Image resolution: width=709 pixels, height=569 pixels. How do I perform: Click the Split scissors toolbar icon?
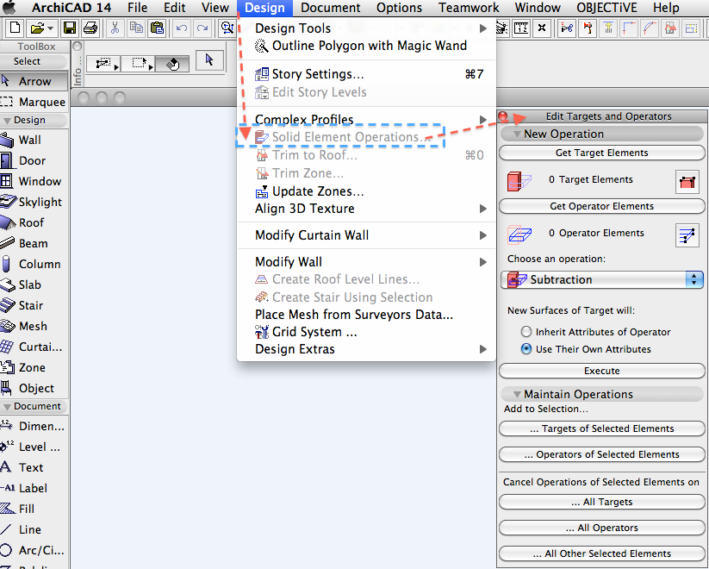(x=567, y=28)
